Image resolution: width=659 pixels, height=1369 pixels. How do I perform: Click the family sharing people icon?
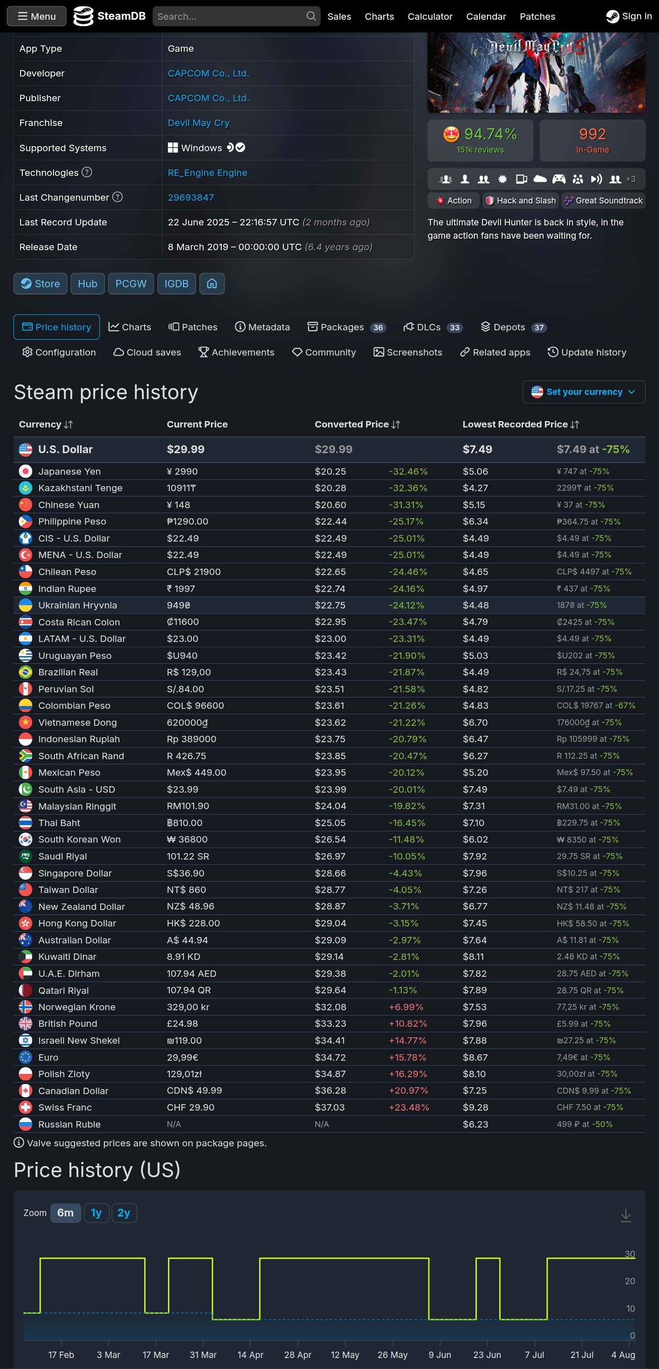point(578,179)
